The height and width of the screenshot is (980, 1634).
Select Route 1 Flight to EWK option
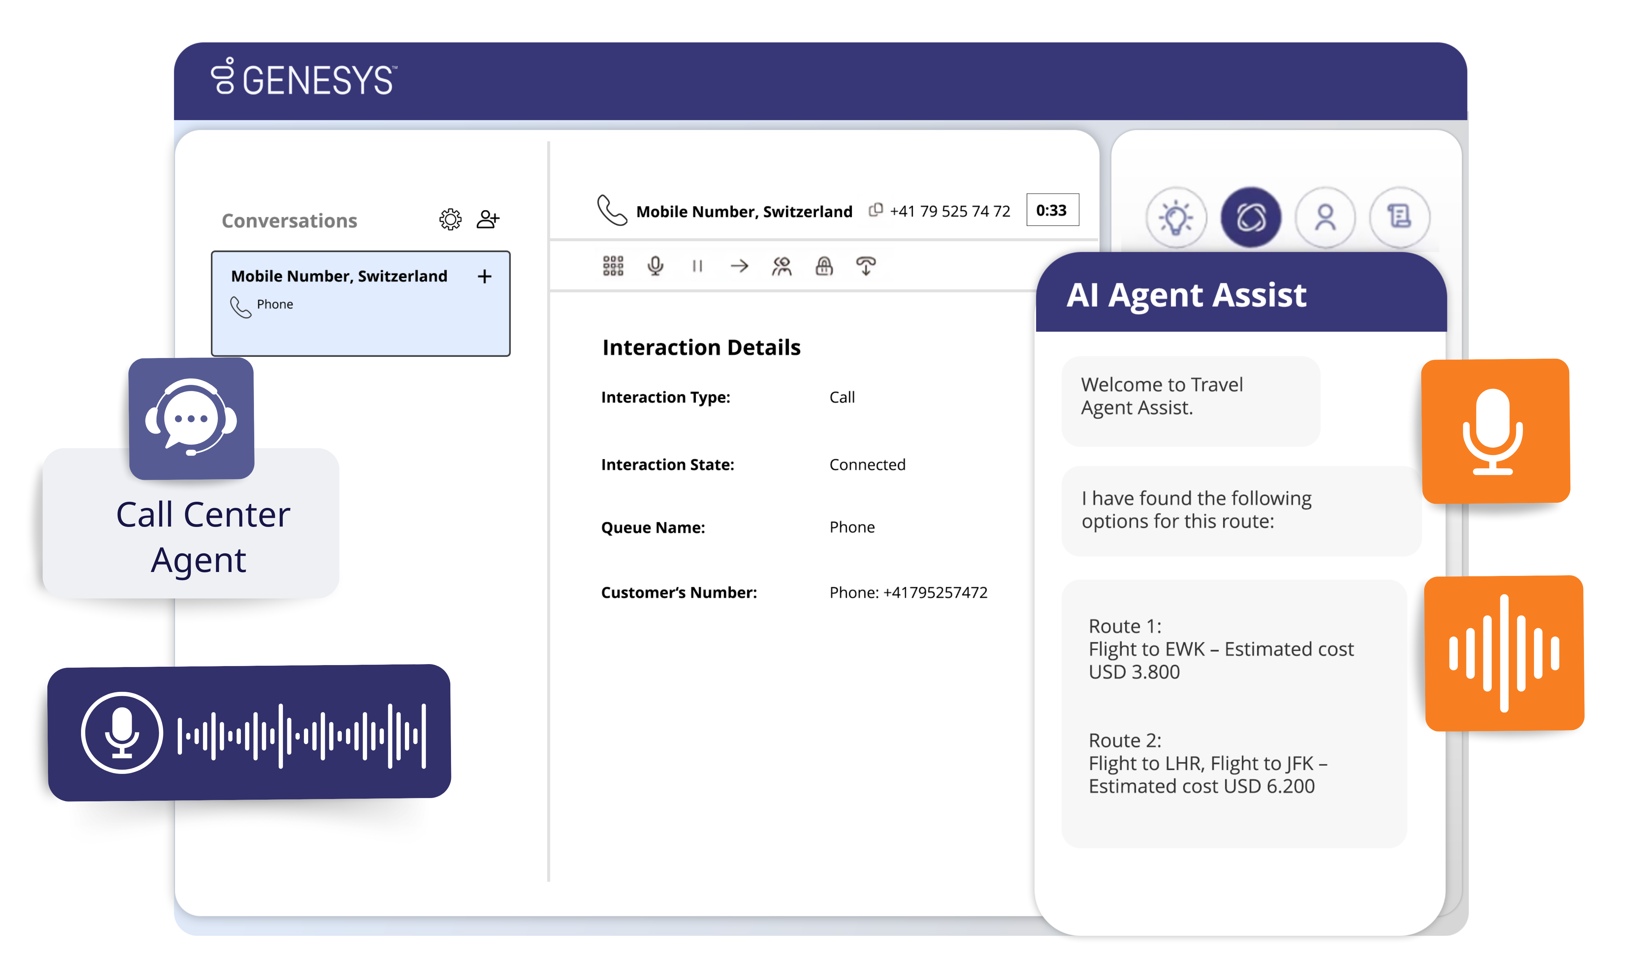tap(1221, 648)
